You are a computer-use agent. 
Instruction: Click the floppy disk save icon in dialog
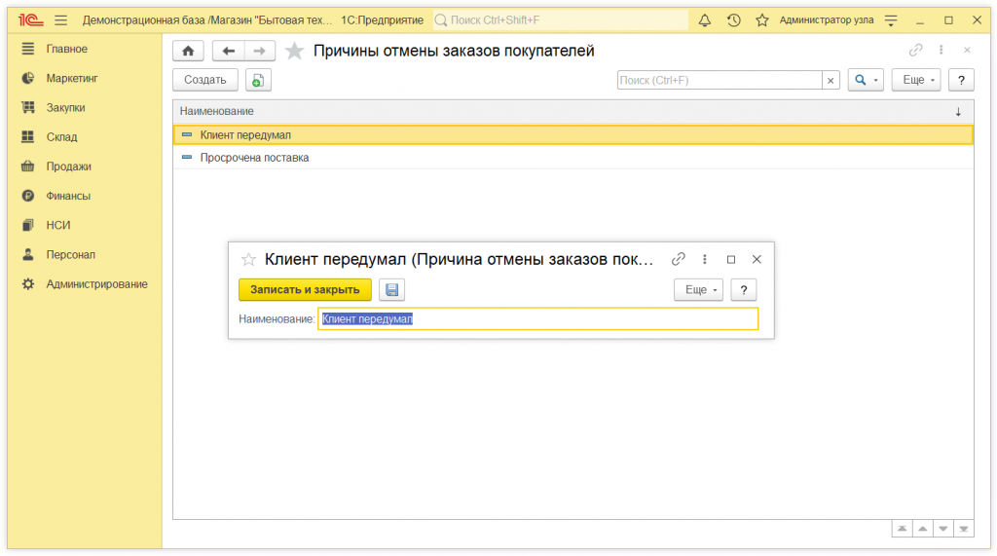click(391, 289)
